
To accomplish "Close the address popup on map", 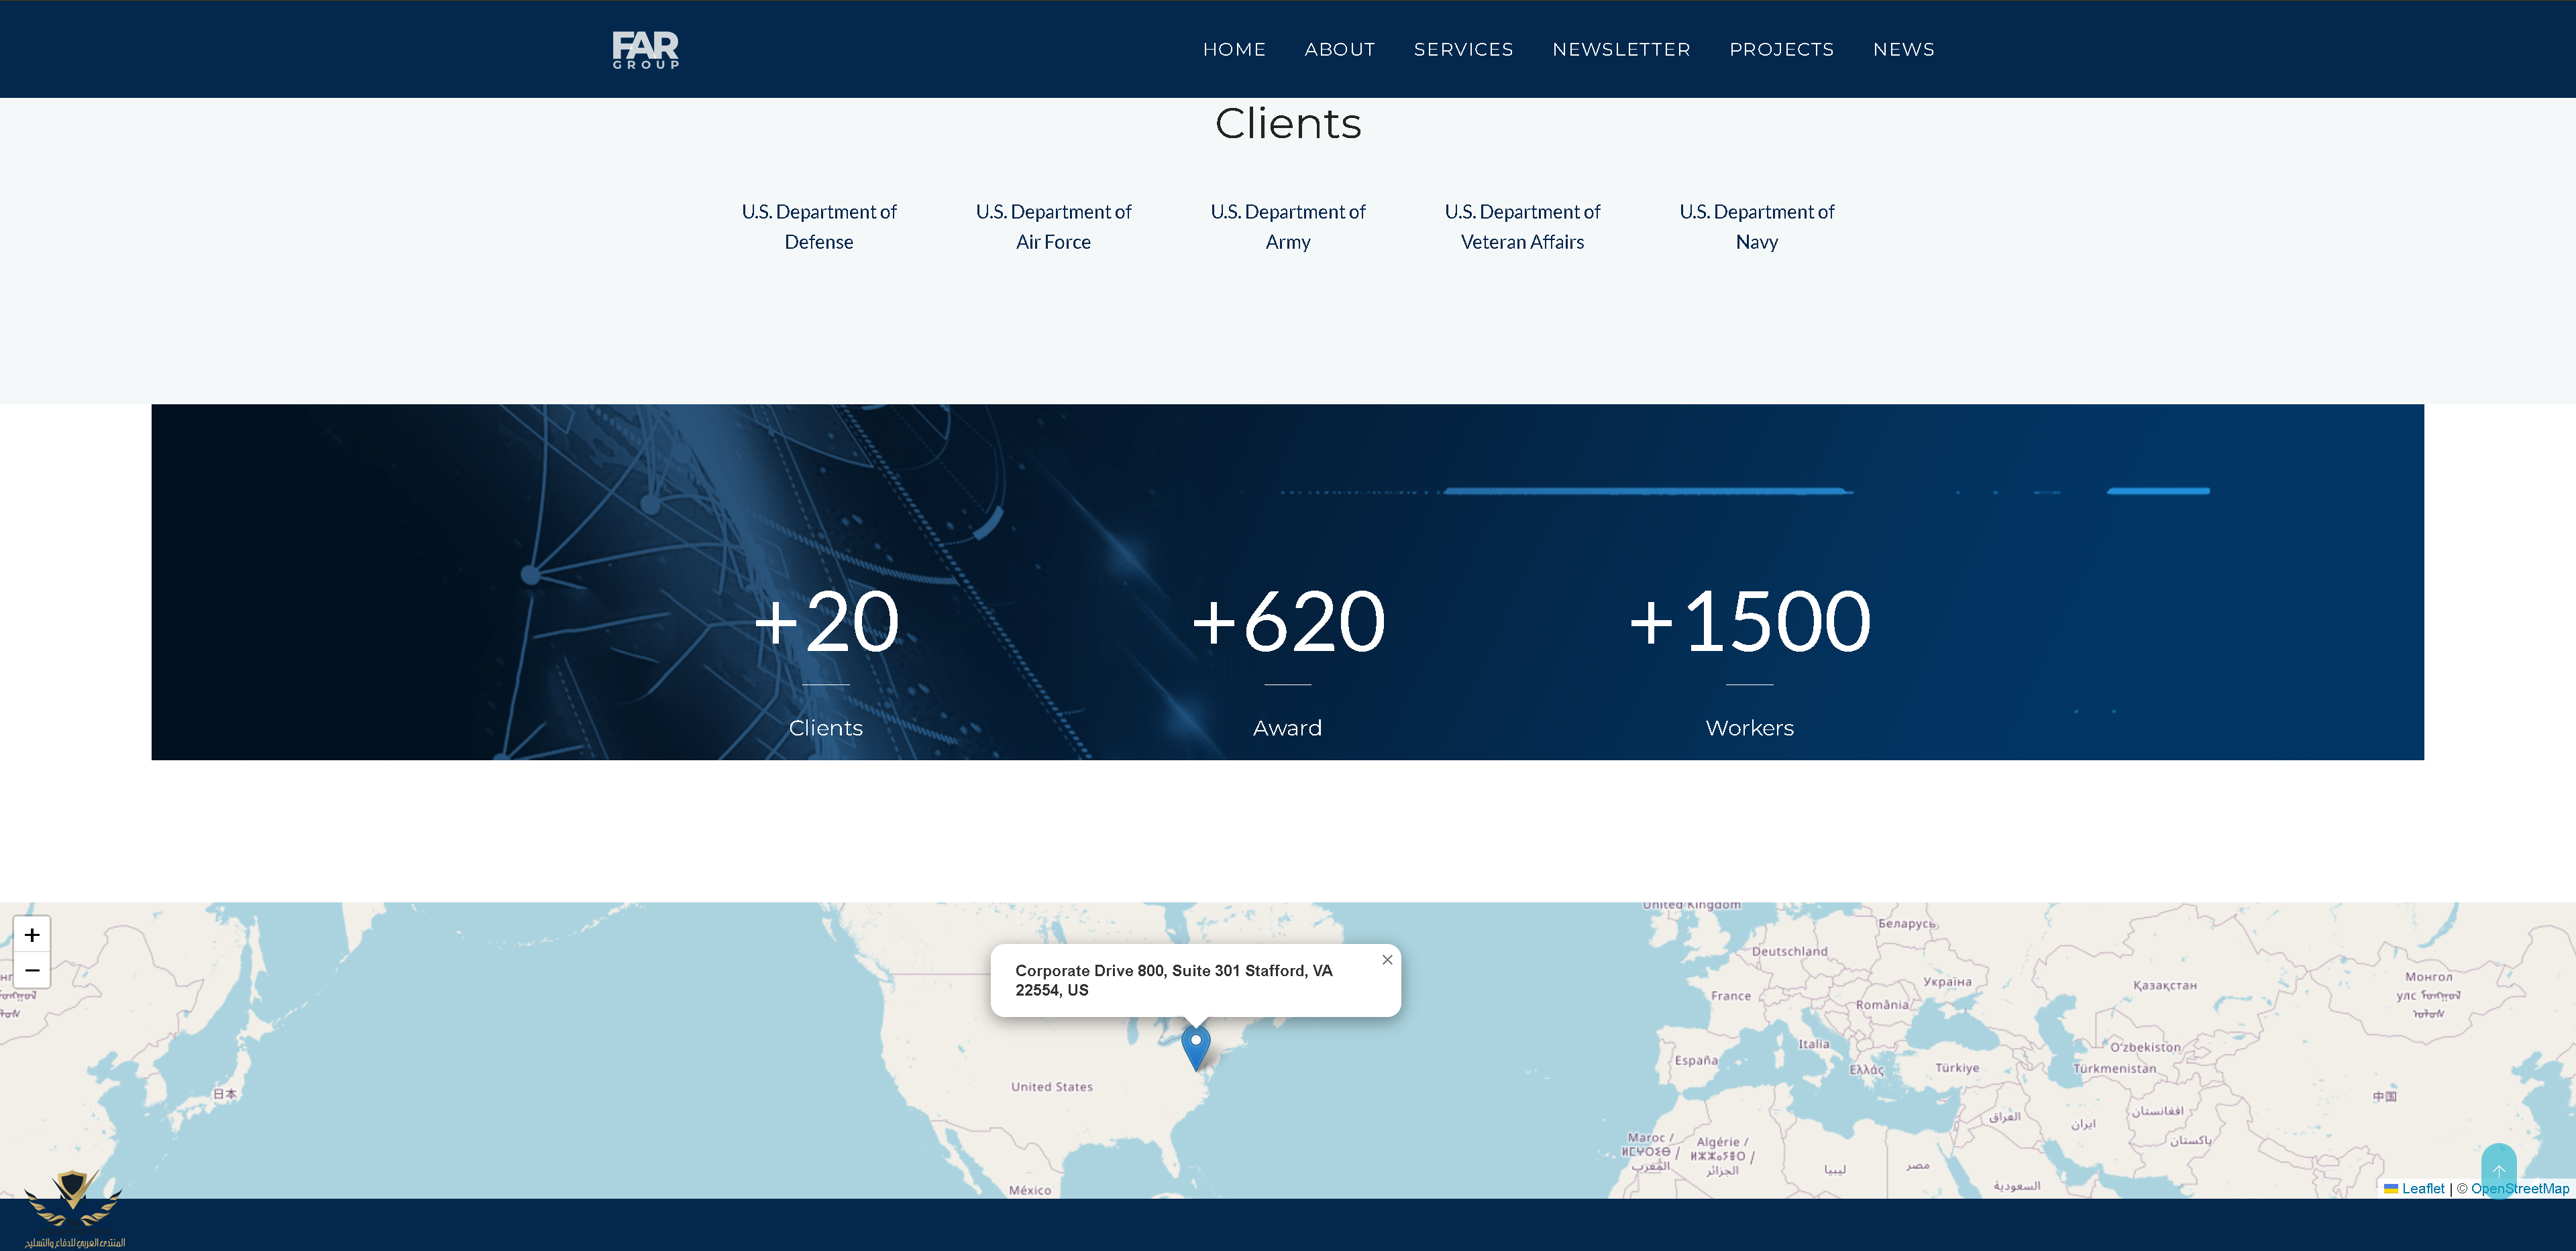I will [1387, 959].
